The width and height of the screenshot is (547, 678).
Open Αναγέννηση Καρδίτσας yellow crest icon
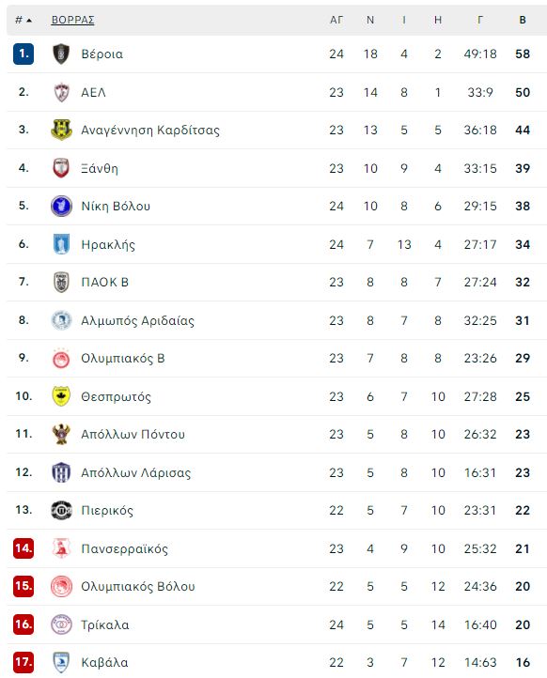pos(61,130)
